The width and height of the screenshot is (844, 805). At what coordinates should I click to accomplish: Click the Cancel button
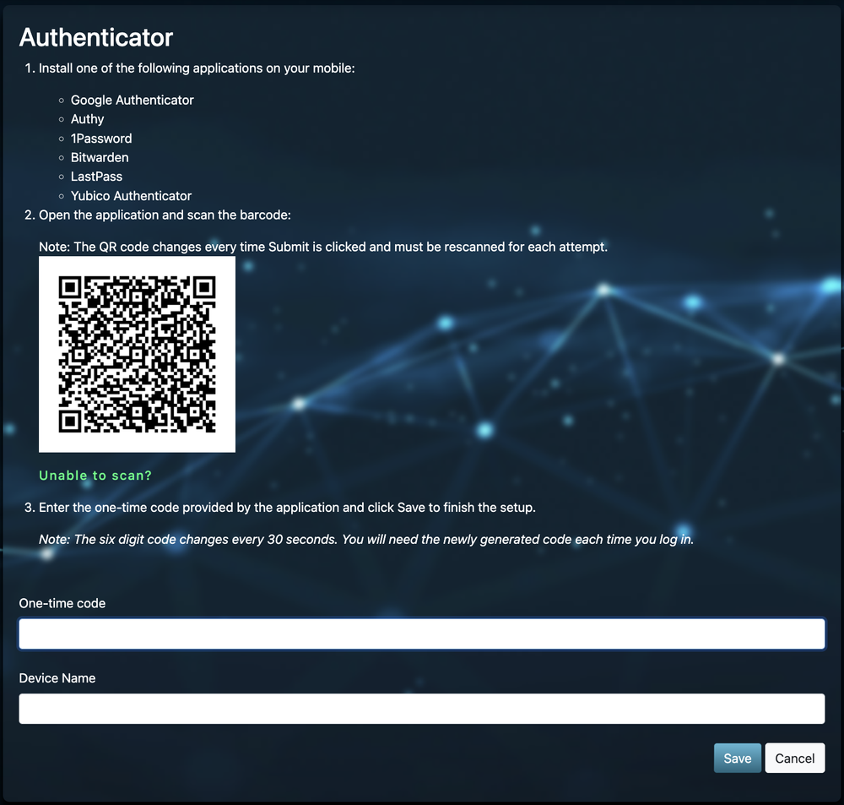(x=794, y=758)
